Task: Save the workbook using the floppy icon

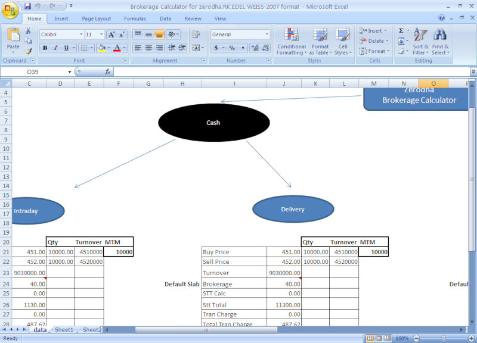Action: (27, 6)
